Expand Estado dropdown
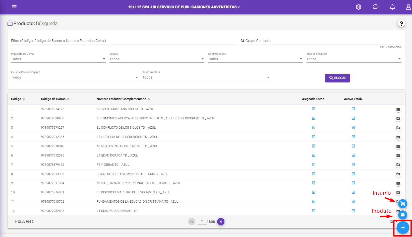 pos(157,59)
